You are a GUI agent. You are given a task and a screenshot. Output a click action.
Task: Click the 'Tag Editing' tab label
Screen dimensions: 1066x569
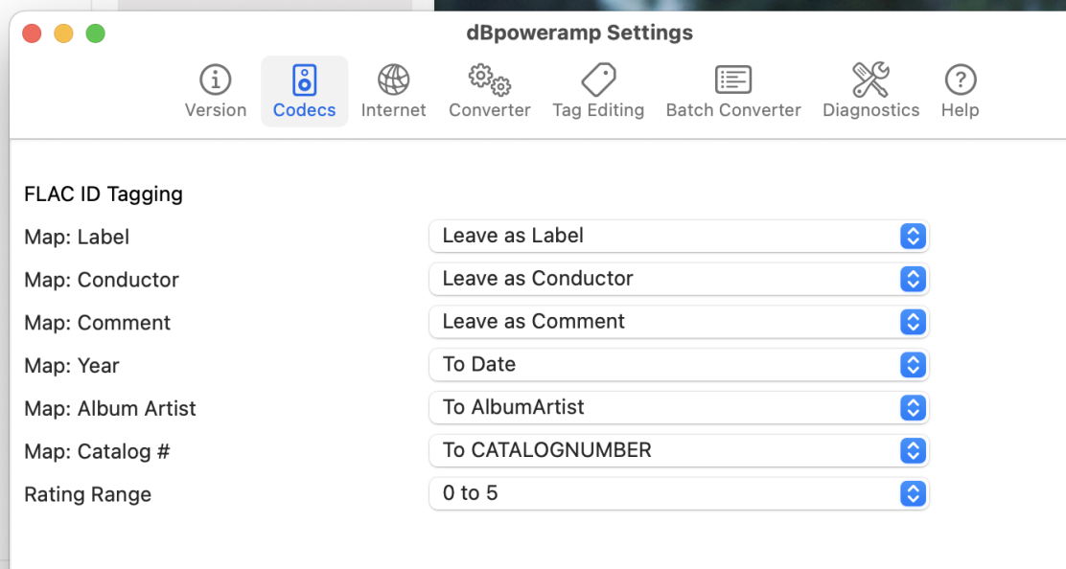tap(598, 110)
